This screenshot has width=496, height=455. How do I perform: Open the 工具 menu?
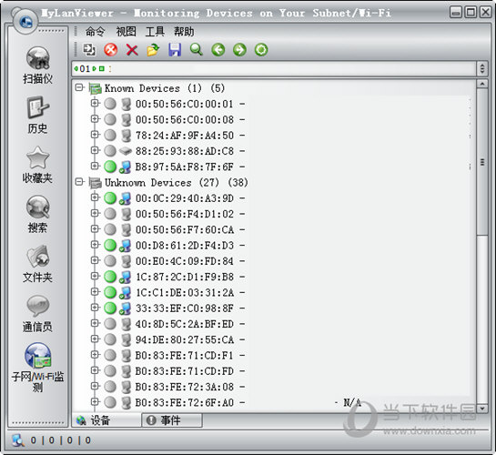(155, 31)
